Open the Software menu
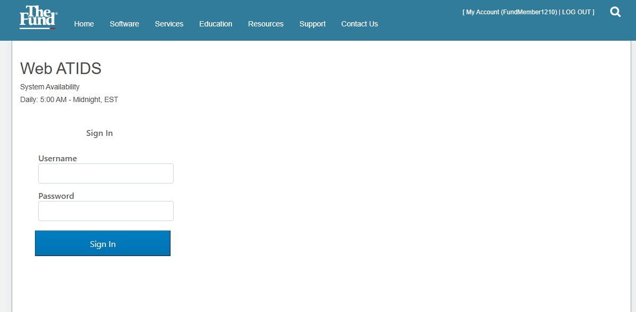The width and height of the screenshot is (636, 312). (124, 24)
